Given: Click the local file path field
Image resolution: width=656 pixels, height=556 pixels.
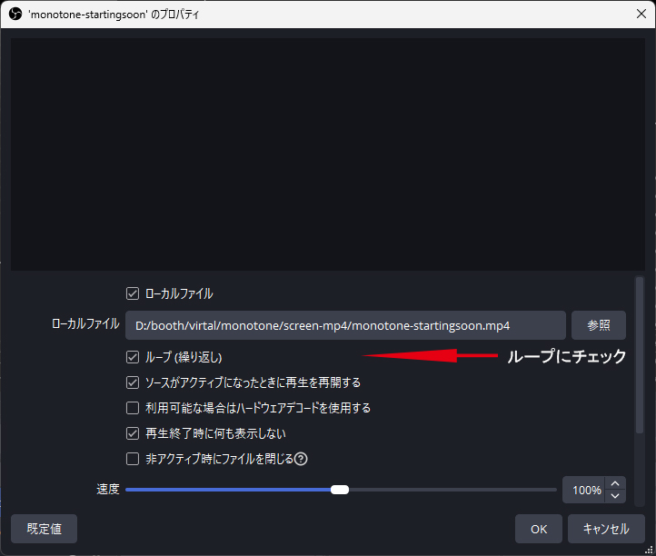Looking at the screenshot, I should coord(345,325).
